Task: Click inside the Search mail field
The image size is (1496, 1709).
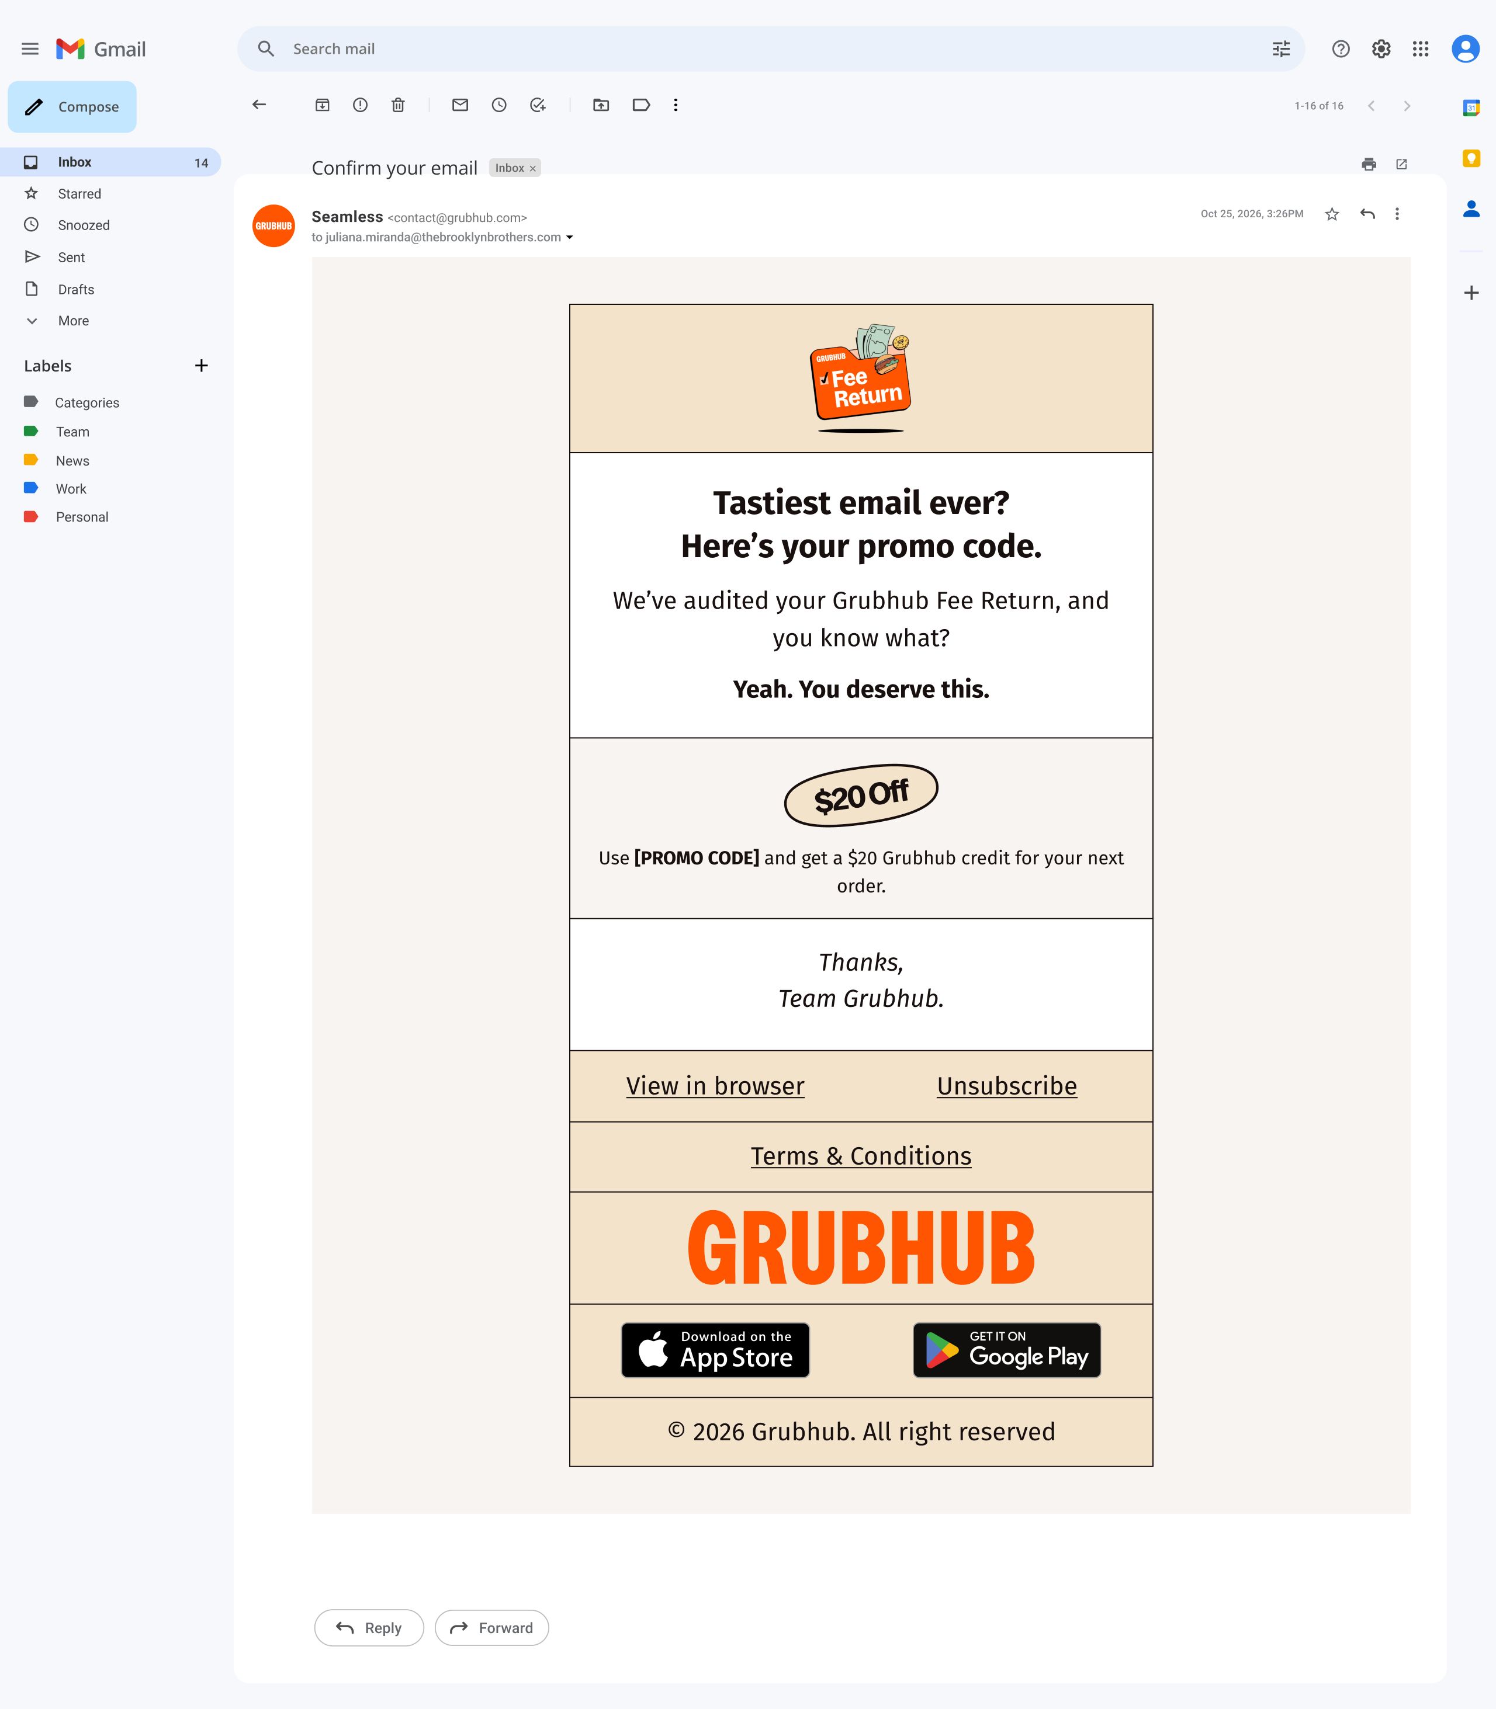Action: click(771, 49)
